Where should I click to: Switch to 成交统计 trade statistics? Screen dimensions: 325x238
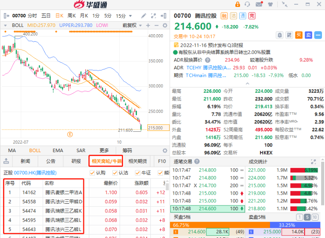point(258,162)
